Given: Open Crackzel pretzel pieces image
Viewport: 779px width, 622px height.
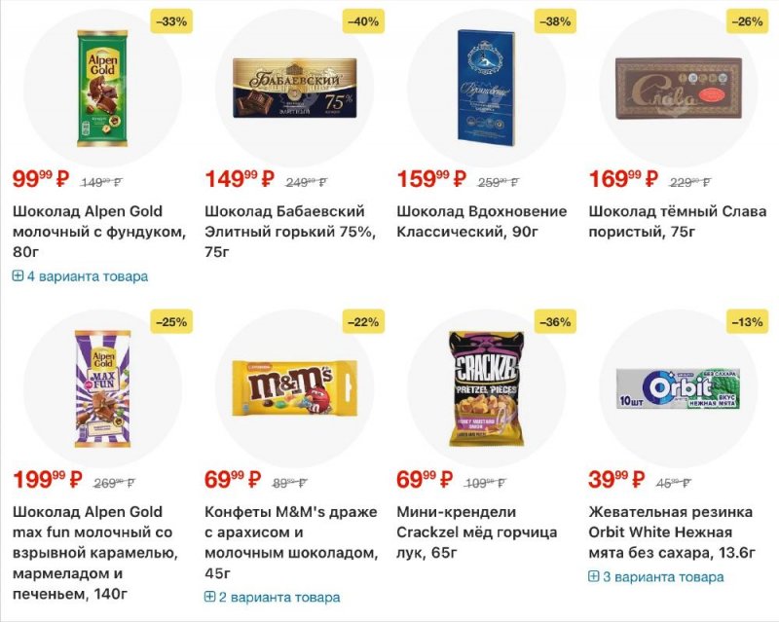Looking at the screenshot, I should point(486,389).
